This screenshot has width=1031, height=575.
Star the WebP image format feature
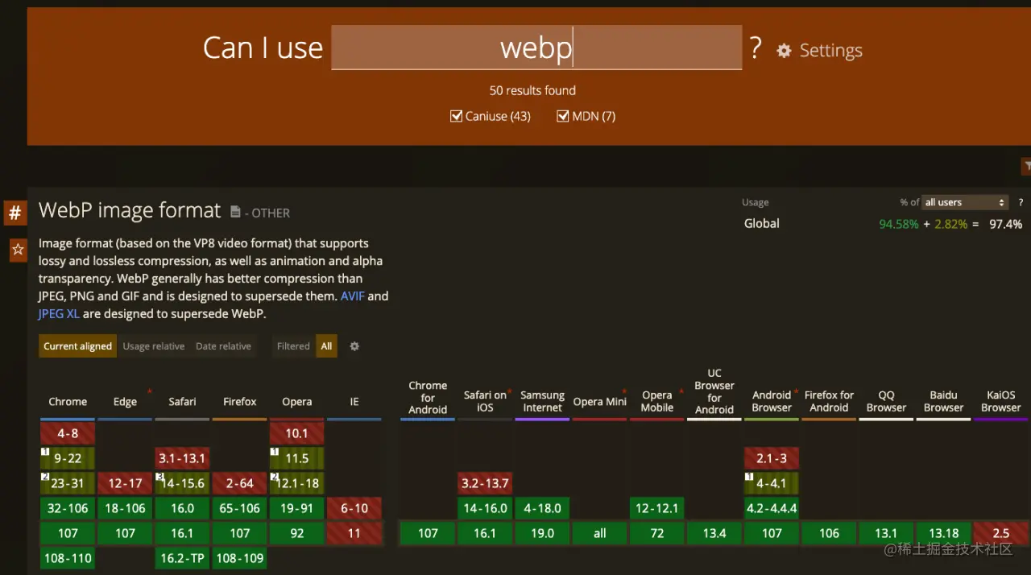click(x=18, y=250)
